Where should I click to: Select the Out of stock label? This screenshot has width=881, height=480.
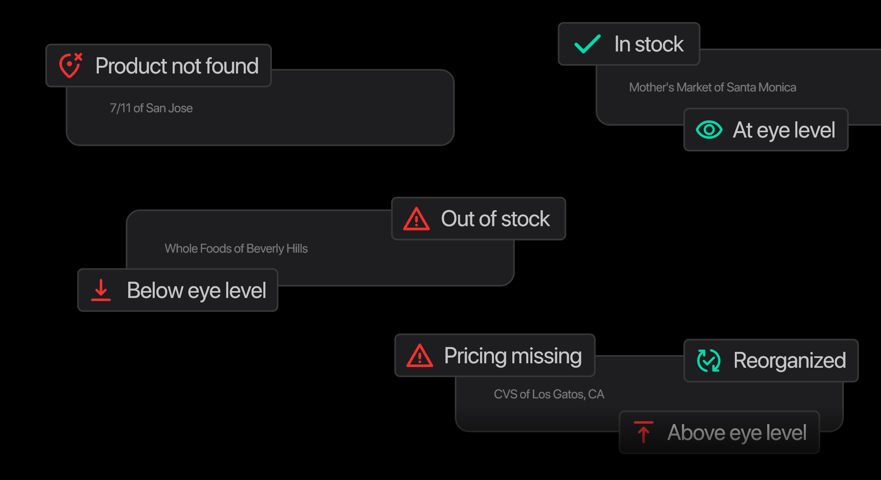pyautogui.click(x=496, y=219)
